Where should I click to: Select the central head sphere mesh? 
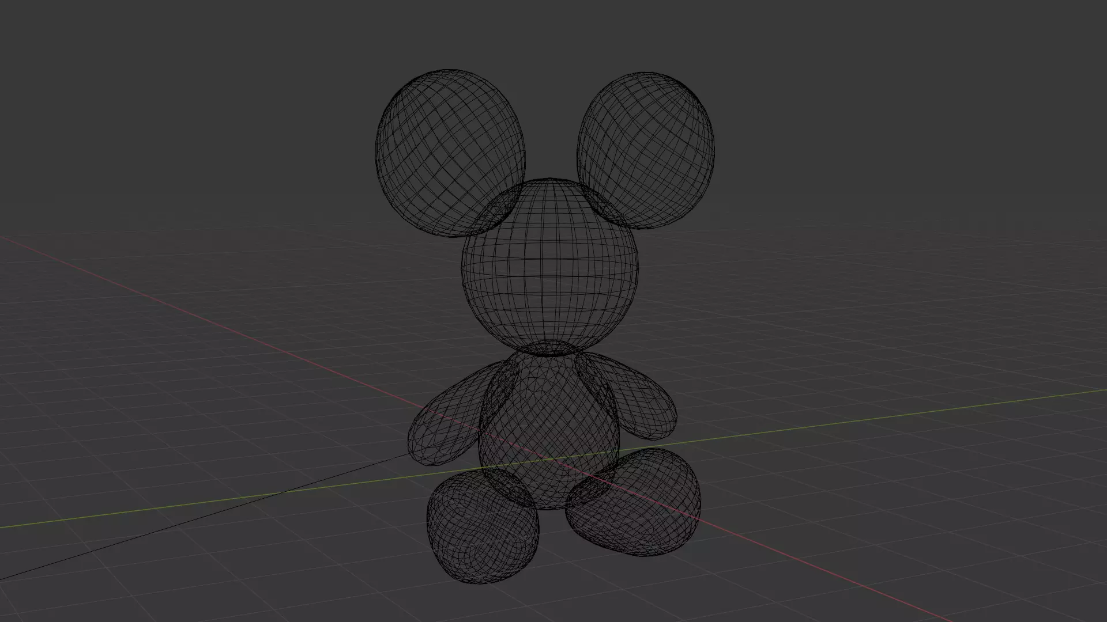pyautogui.click(x=550, y=266)
